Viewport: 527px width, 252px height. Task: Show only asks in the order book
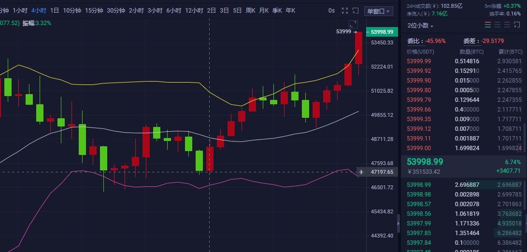[507, 25]
